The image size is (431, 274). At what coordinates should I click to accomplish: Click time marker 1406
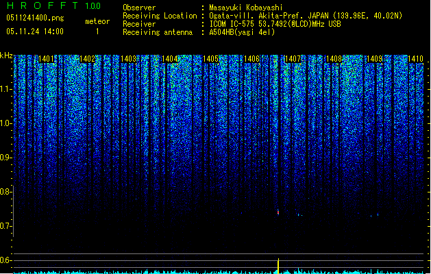251,59
